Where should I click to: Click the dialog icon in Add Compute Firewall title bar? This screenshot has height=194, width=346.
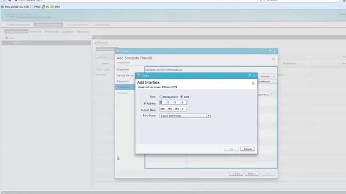click(x=118, y=51)
